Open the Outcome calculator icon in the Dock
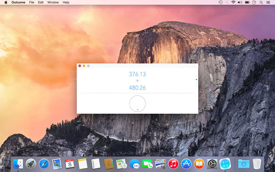Screen dimensions: 275x172 click(x=225, y=164)
